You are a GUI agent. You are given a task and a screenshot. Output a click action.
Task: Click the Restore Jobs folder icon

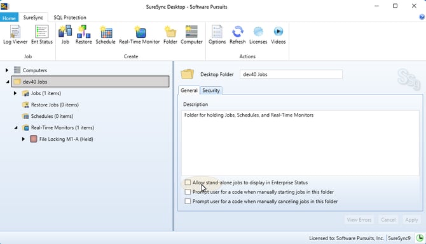click(x=25, y=105)
